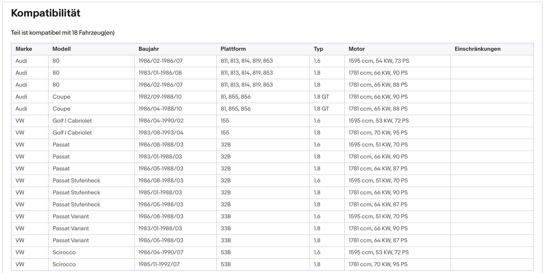545x273 pixels.
Task: Select the Golf I Cabriolet date 1983/08-1993/04
Action: tap(161, 133)
